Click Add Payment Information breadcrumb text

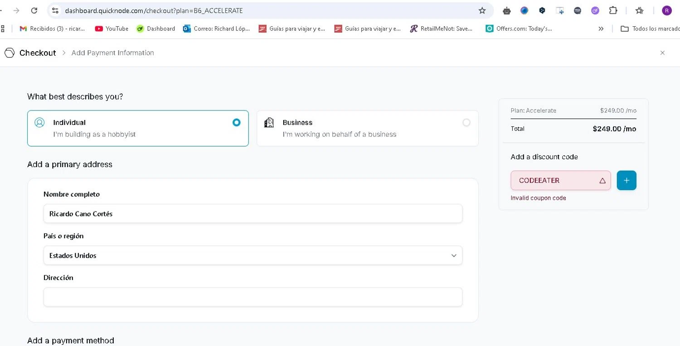(x=112, y=53)
